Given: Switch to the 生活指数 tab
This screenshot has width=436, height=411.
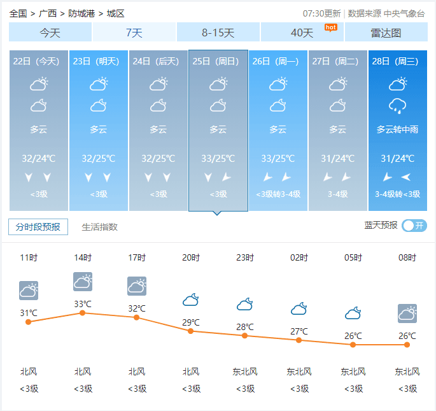Looking at the screenshot, I should click(99, 227).
